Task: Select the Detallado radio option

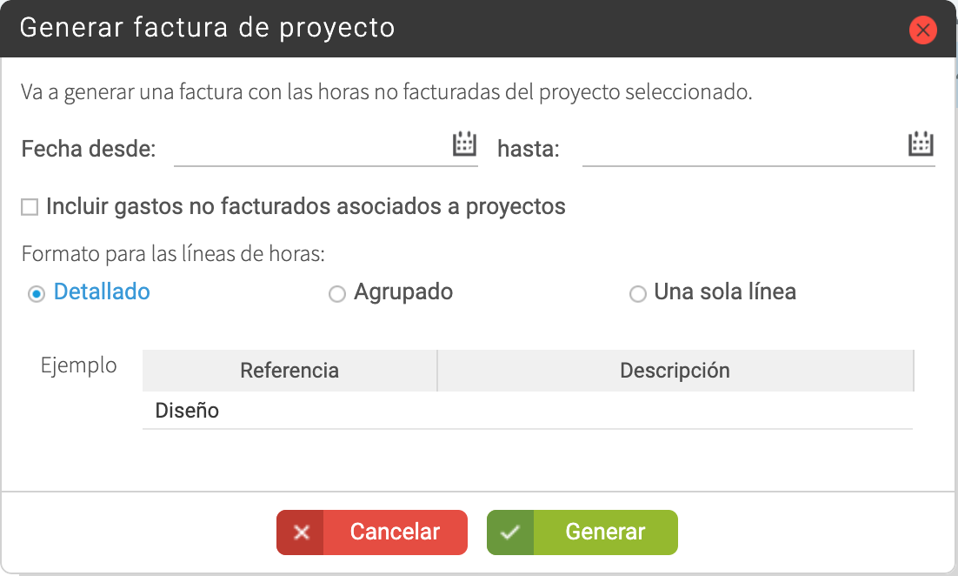Action: (37, 294)
